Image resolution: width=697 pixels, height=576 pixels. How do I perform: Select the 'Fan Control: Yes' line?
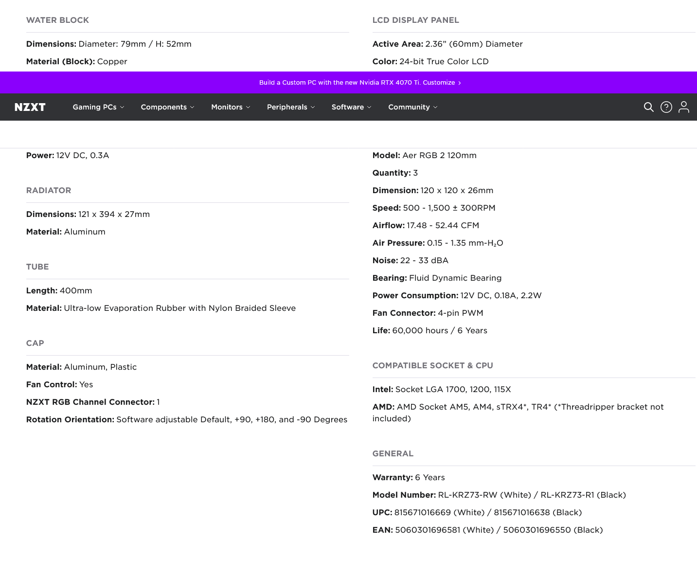pyautogui.click(x=60, y=385)
